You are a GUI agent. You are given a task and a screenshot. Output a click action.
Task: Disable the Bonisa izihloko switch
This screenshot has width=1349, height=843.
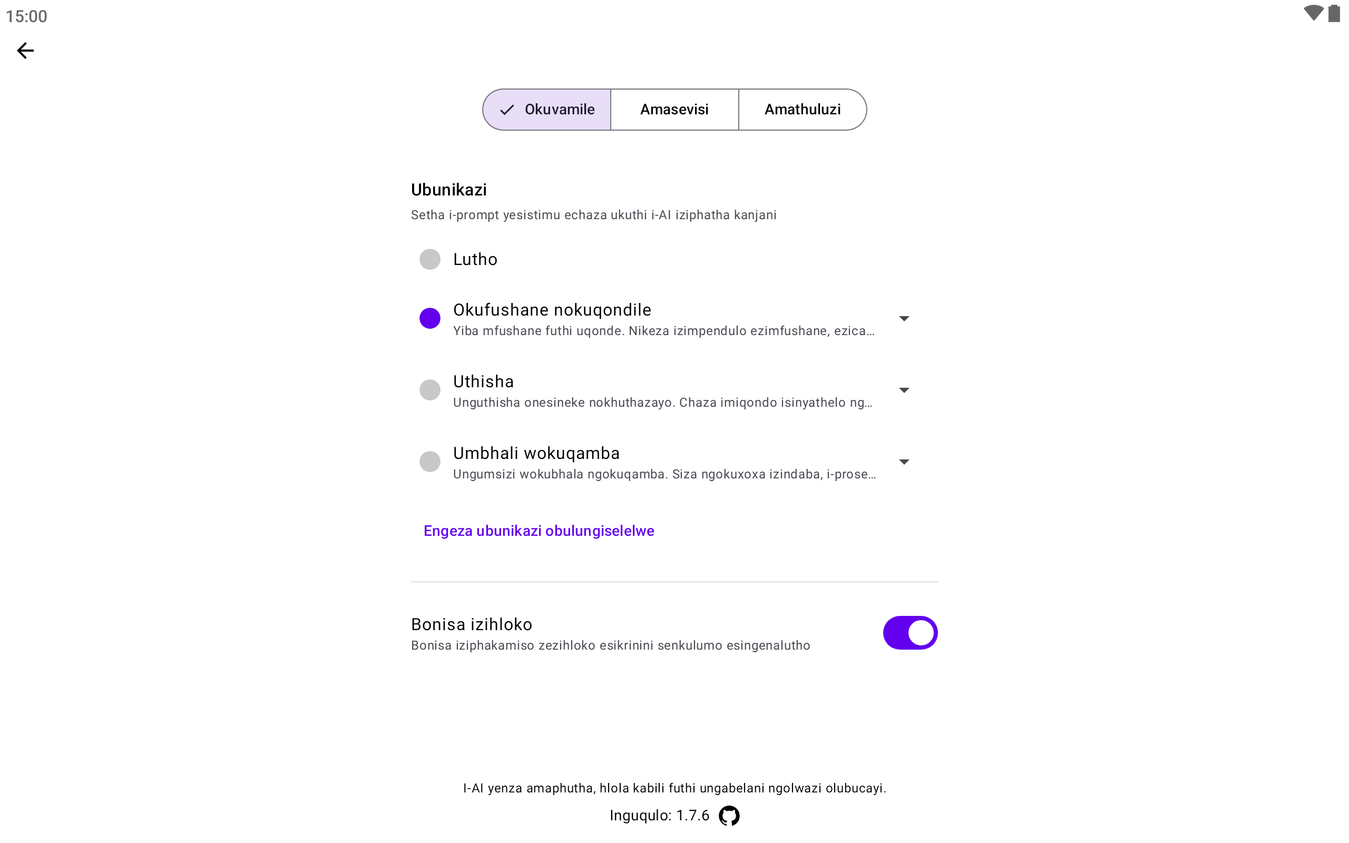910,633
